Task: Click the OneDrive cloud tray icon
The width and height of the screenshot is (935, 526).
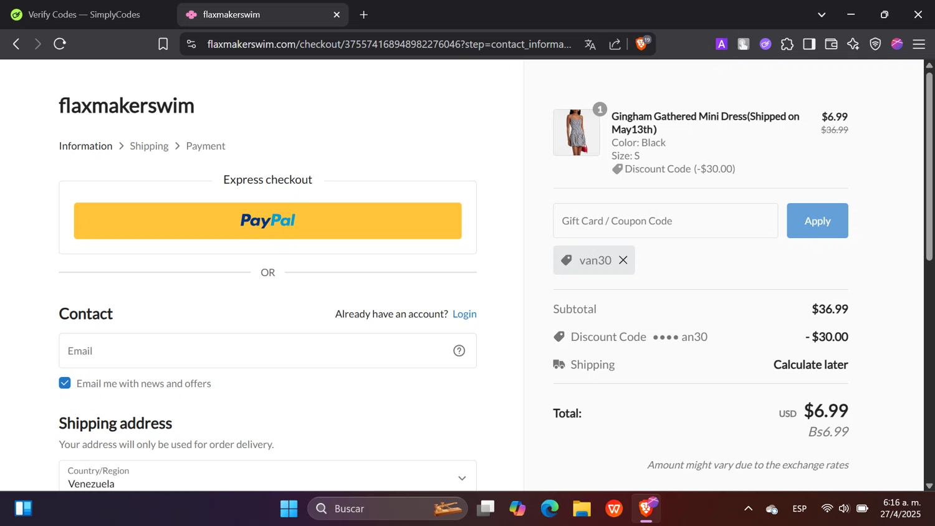Action: point(772,509)
